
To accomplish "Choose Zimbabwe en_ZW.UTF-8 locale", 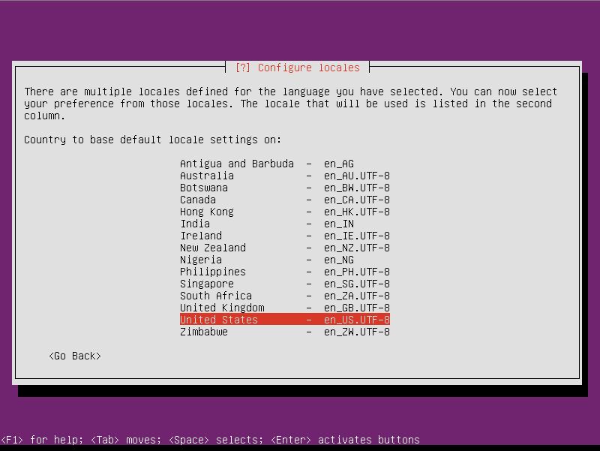I will [x=285, y=332].
